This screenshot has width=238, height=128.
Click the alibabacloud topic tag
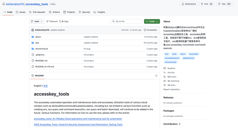[x=188, y=58]
